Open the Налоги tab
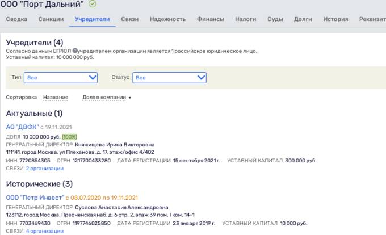The image size is (386, 235). [x=245, y=19]
